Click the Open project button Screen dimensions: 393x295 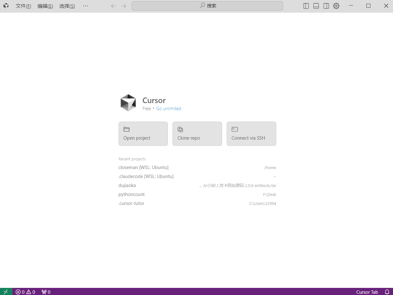point(143,134)
